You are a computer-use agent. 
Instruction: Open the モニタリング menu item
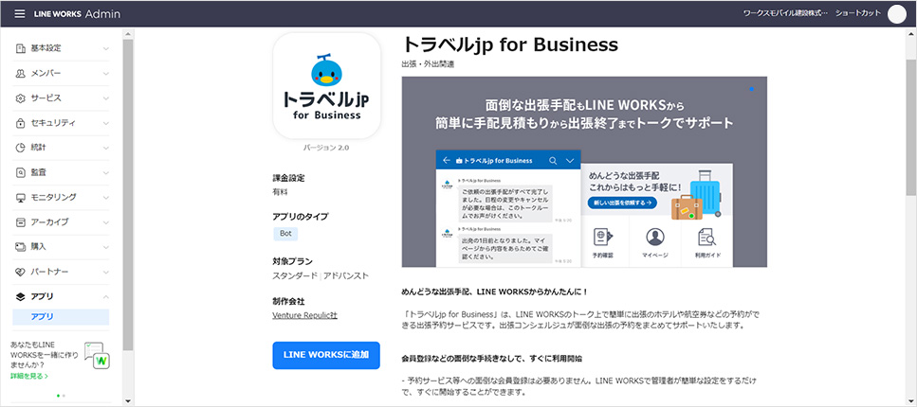pos(61,198)
